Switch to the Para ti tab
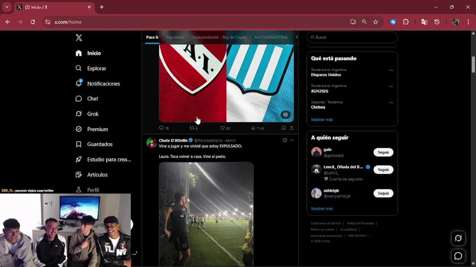Image resolution: width=476 pixels, height=267 pixels. pos(152,37)
